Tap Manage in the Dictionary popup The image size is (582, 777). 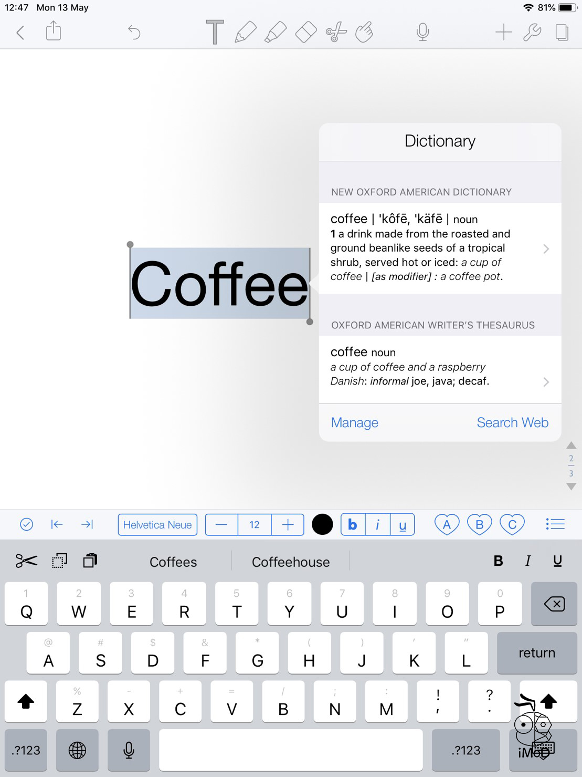pyautogui.click(x=355, y=423)
